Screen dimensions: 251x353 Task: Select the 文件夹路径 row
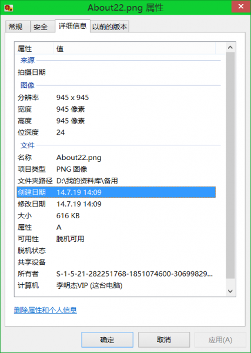coord(116,181)
